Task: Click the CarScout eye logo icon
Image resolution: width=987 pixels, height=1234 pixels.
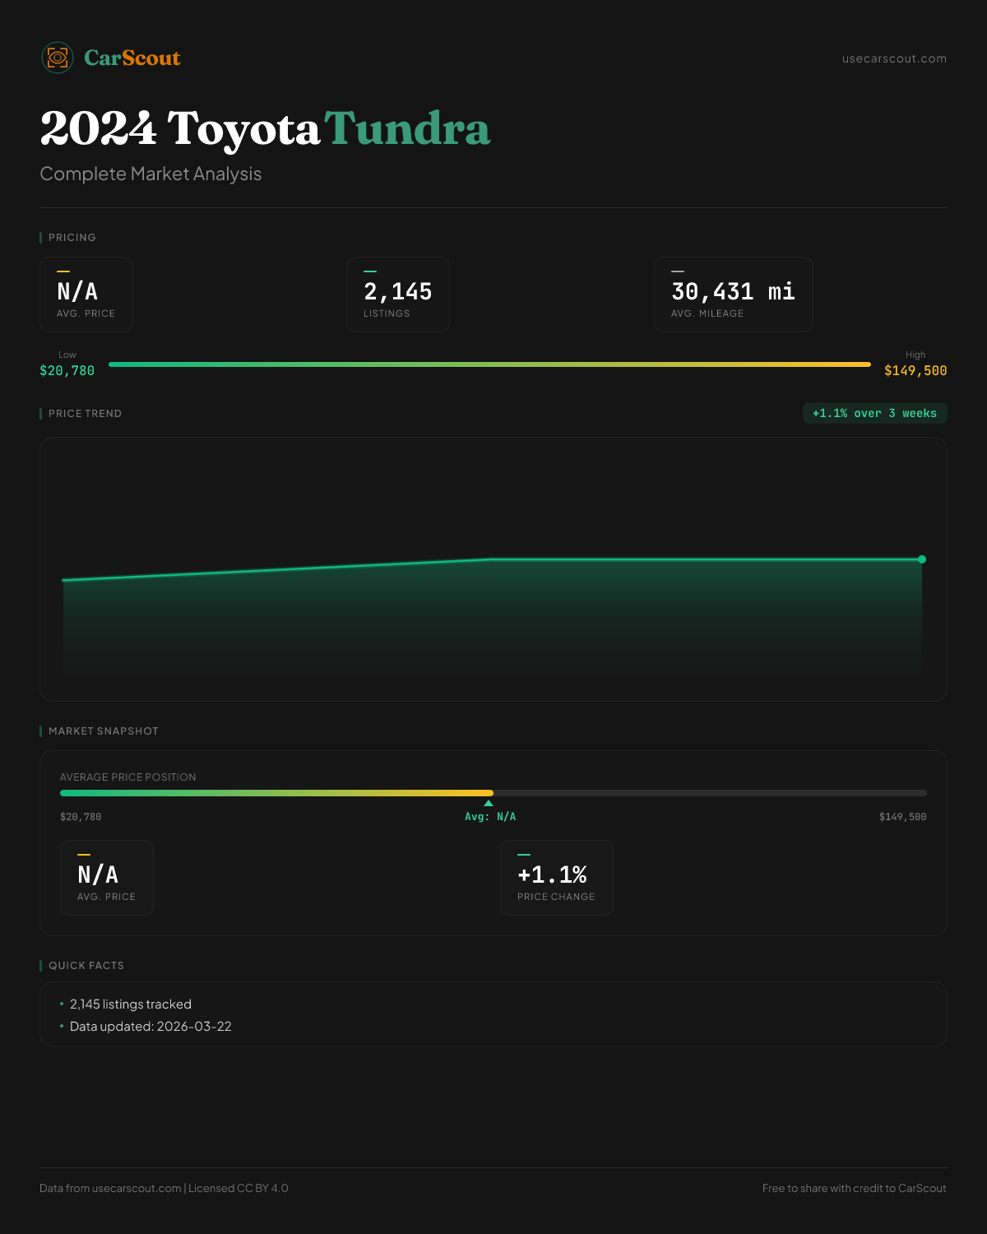Action: click(58, 58)
